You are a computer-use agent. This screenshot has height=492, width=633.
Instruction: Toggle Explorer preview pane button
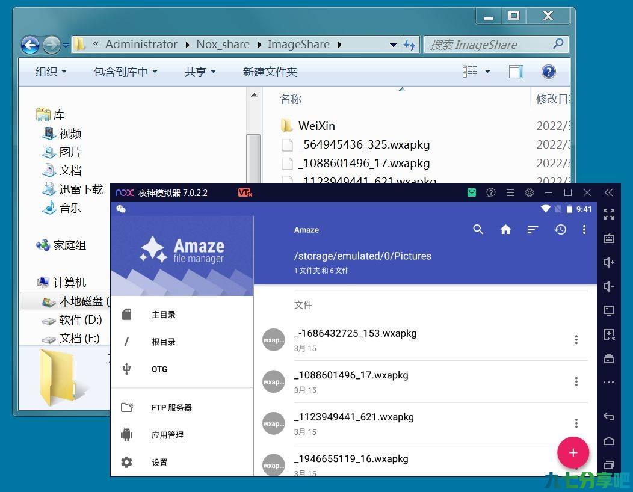tap(516, 72)
